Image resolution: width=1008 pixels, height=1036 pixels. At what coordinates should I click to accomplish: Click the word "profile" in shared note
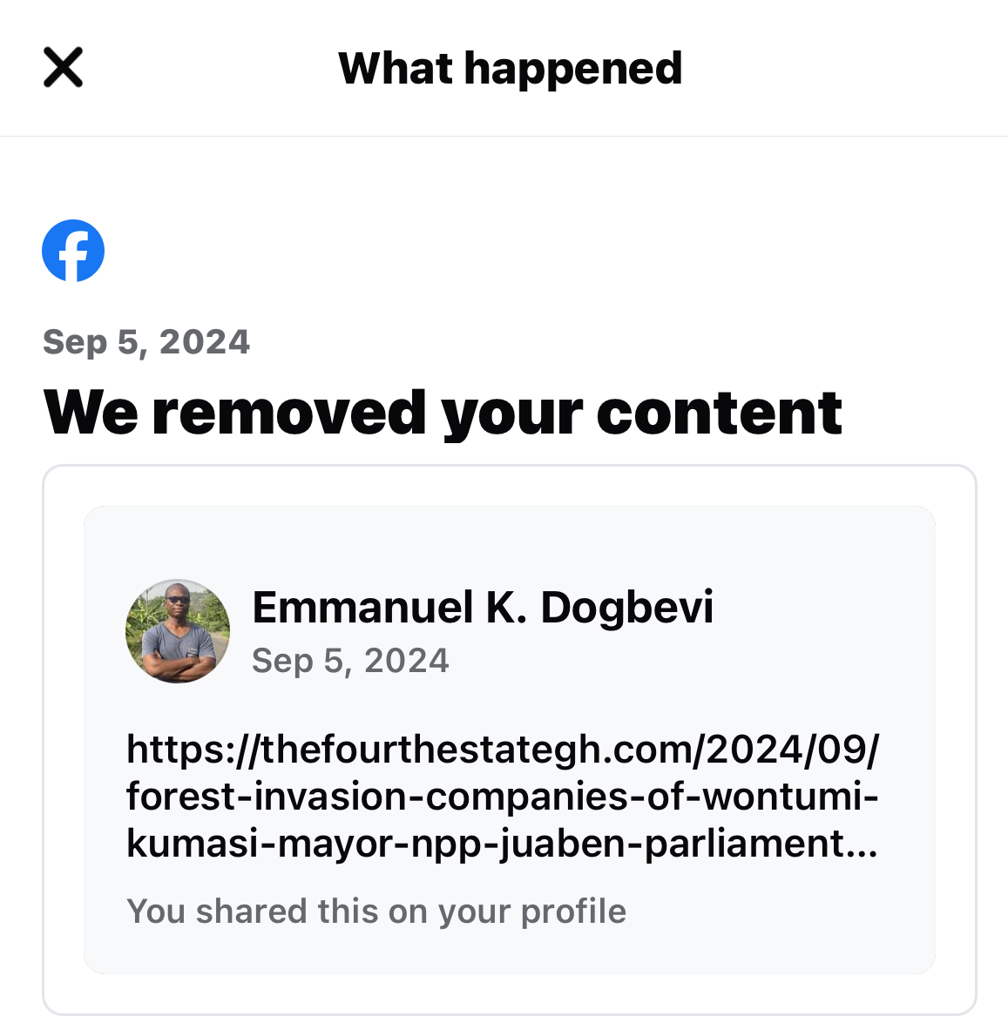572,912
